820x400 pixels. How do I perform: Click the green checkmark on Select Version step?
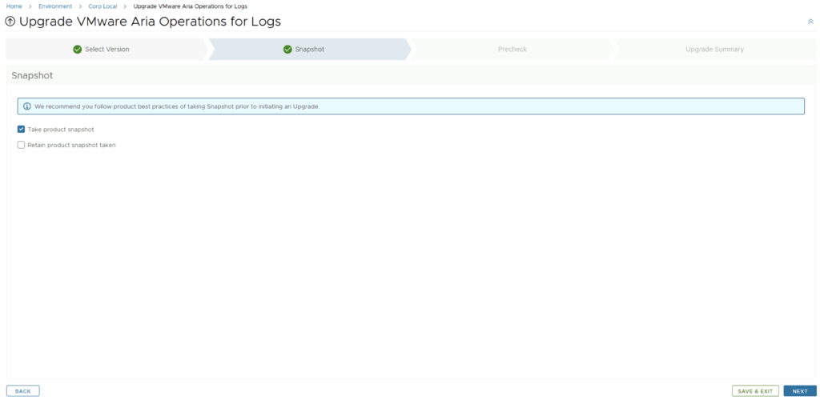pyautogui.click(x=78, y=50)
